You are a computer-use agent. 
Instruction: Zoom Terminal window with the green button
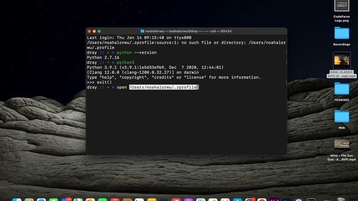point(100,31)
